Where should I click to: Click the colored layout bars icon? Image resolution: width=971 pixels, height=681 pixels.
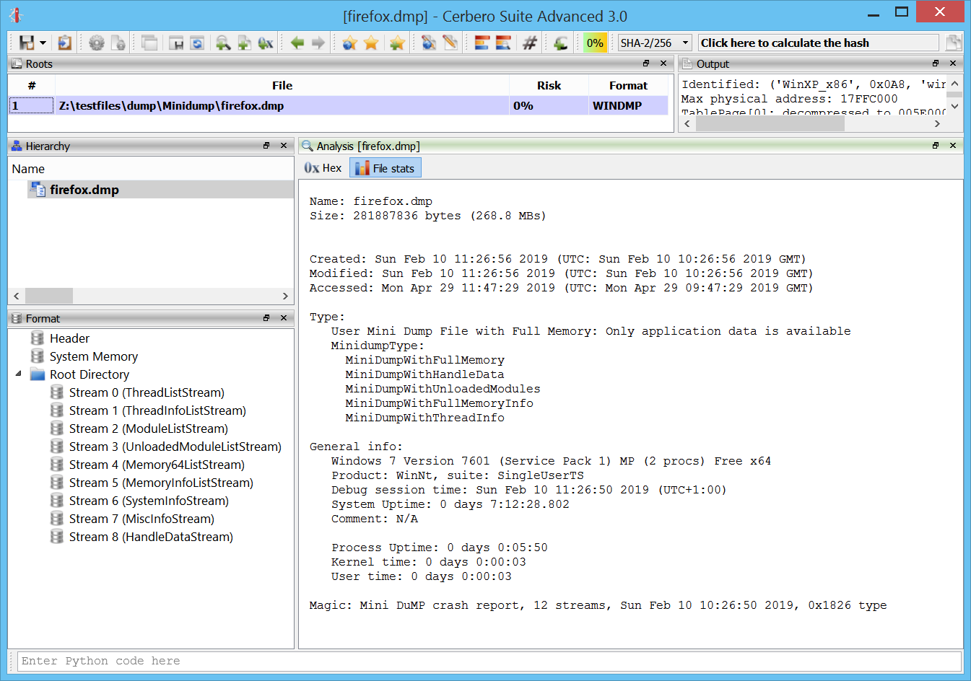(x=482, y=43)
